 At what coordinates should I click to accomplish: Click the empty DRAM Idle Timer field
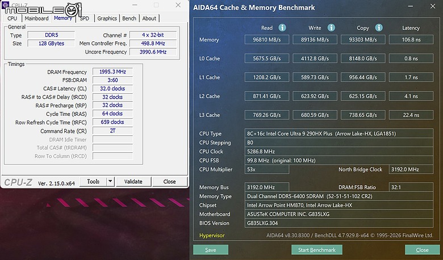(112, 140)
